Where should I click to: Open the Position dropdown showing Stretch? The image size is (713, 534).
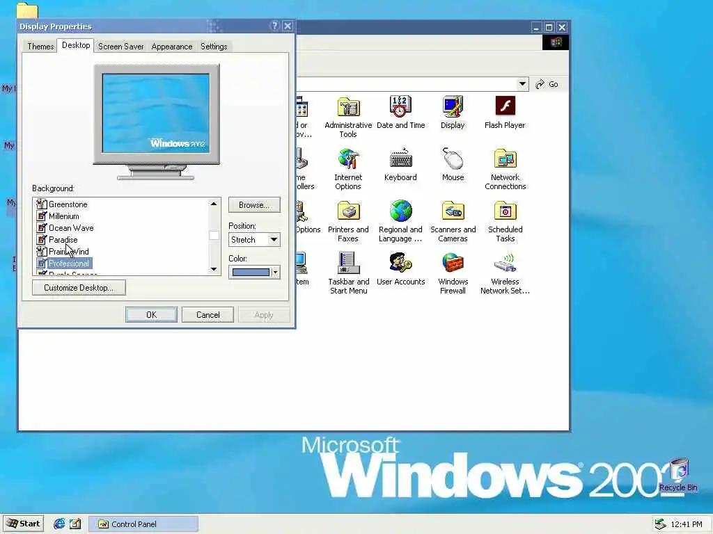pos(254,240)
